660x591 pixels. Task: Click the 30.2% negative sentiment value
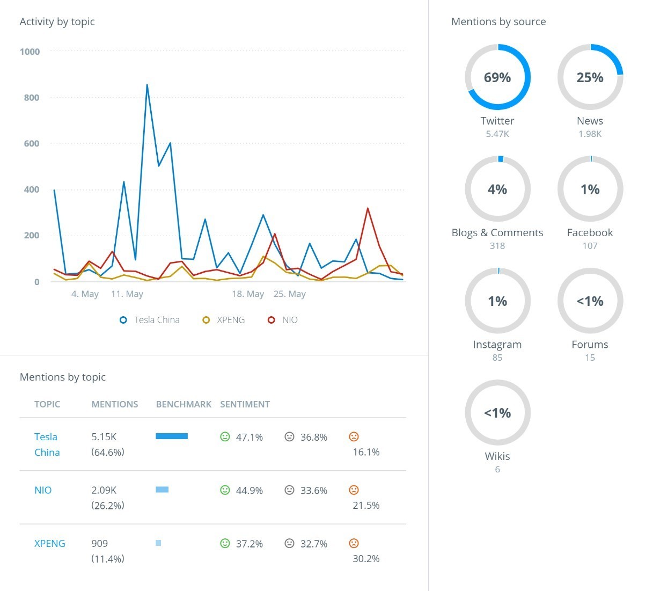click(366, 558)
